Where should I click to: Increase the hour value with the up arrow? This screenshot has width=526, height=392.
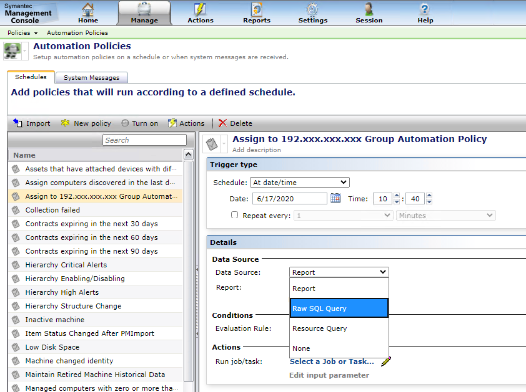coord(397,196)
